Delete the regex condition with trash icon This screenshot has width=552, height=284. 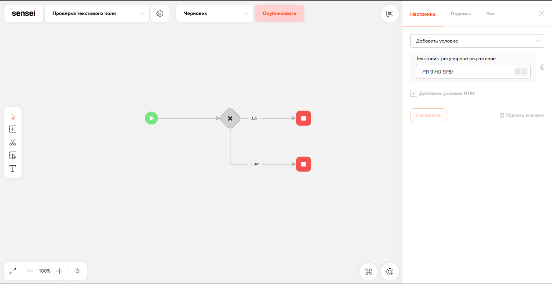[x=542, y=67]
